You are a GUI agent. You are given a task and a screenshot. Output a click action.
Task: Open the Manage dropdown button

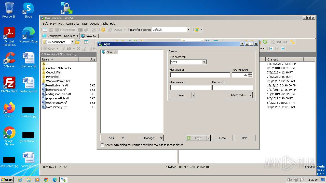151,138
